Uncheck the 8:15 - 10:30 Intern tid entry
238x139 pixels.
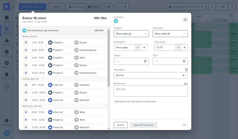pyautogui.click(x=26, y=85)
